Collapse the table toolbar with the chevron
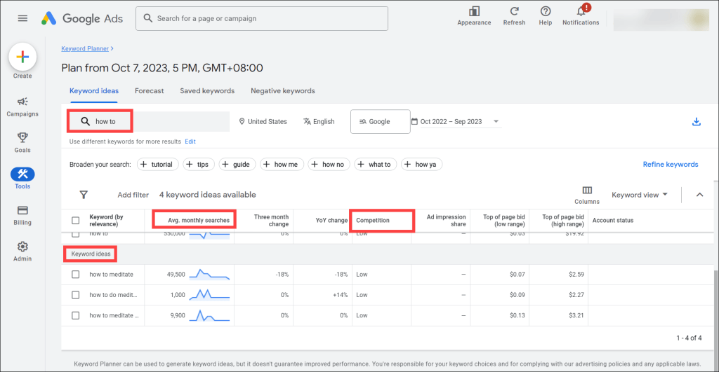Viewport: 719px width, 372px height. pos(700,195)
